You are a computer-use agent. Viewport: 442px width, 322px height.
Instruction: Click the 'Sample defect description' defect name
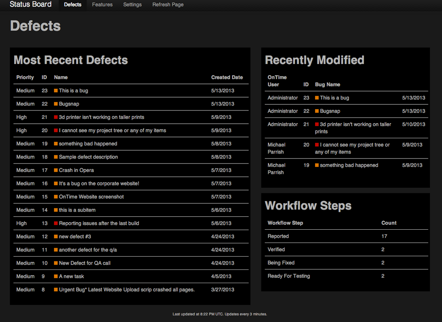point(88,157)
